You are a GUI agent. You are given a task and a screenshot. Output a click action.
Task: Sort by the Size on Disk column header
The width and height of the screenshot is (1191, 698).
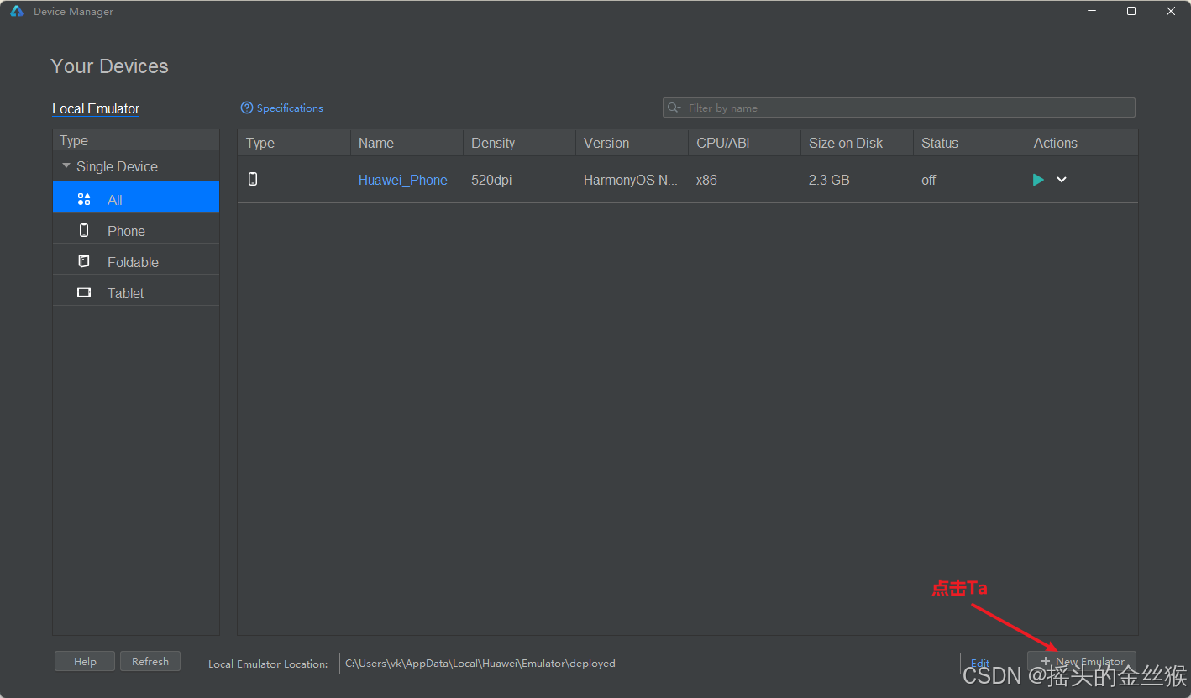pos(857,143)
